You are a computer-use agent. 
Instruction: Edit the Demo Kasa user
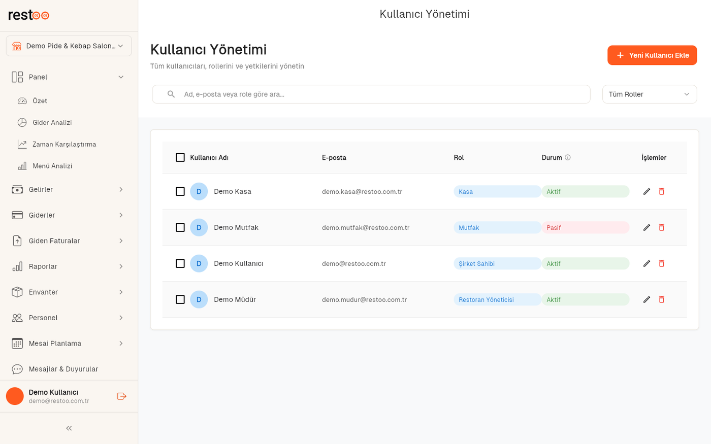pyautogui.click(x=647, y=191)
